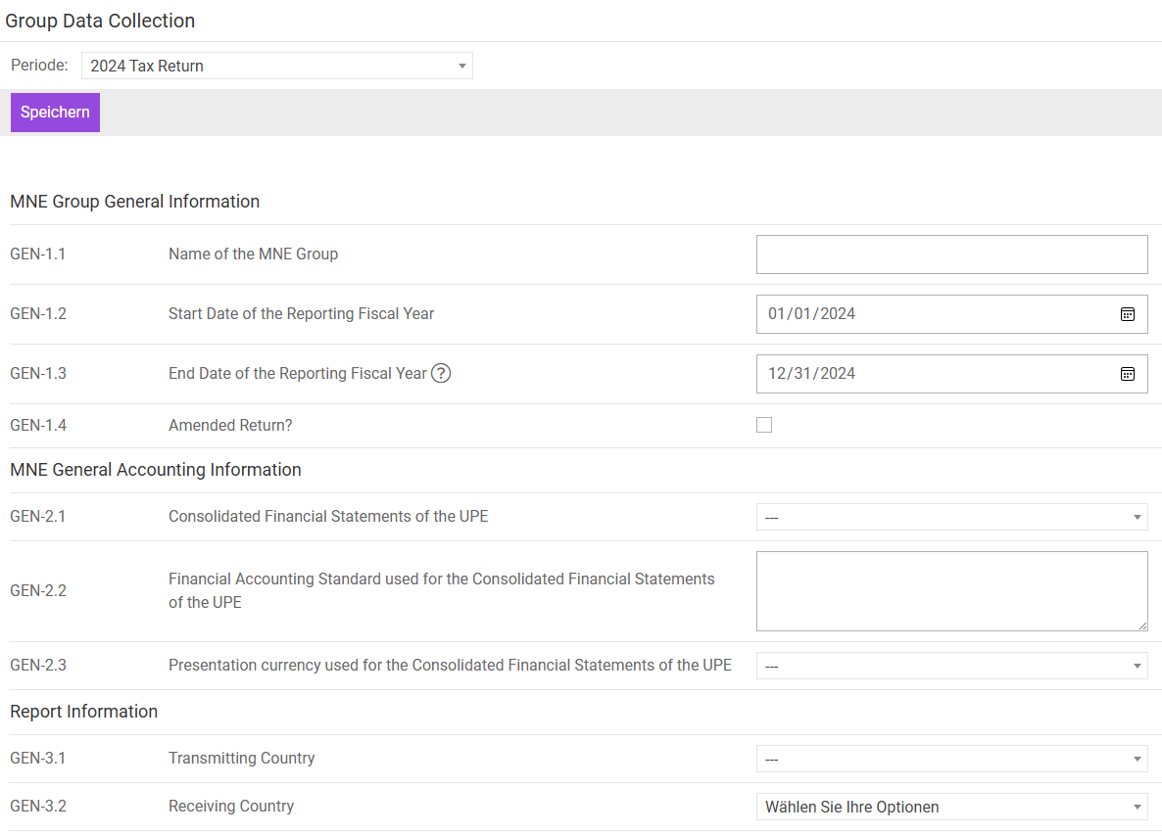
Task: Select the day segment of the End Date
Action: 802,374
